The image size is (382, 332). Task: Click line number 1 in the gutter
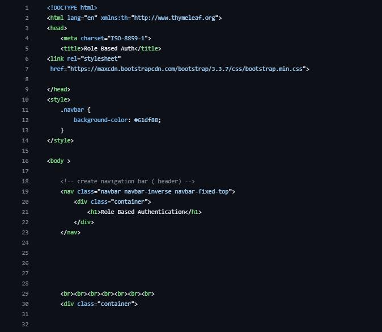pyautogui.click(x=27, y=8)
